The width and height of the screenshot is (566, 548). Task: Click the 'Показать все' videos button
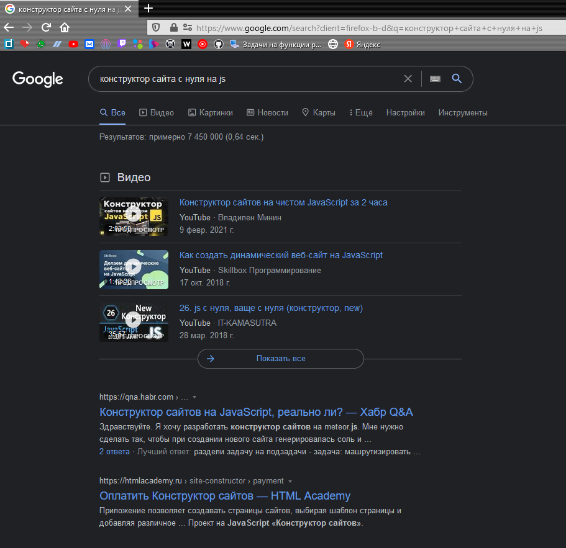pos(281,358)
